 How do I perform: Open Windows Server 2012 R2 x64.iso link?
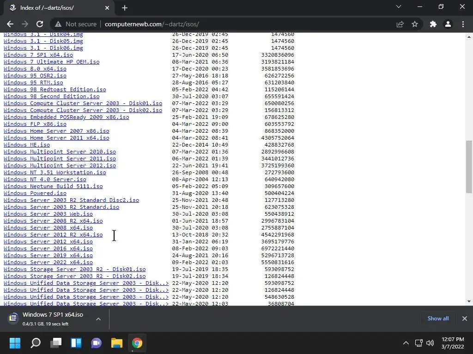pos(53,235)
